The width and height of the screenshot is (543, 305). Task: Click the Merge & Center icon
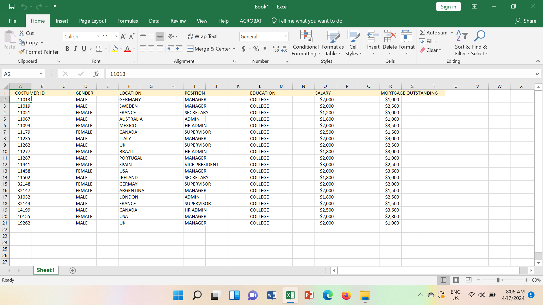pos(190,49)
